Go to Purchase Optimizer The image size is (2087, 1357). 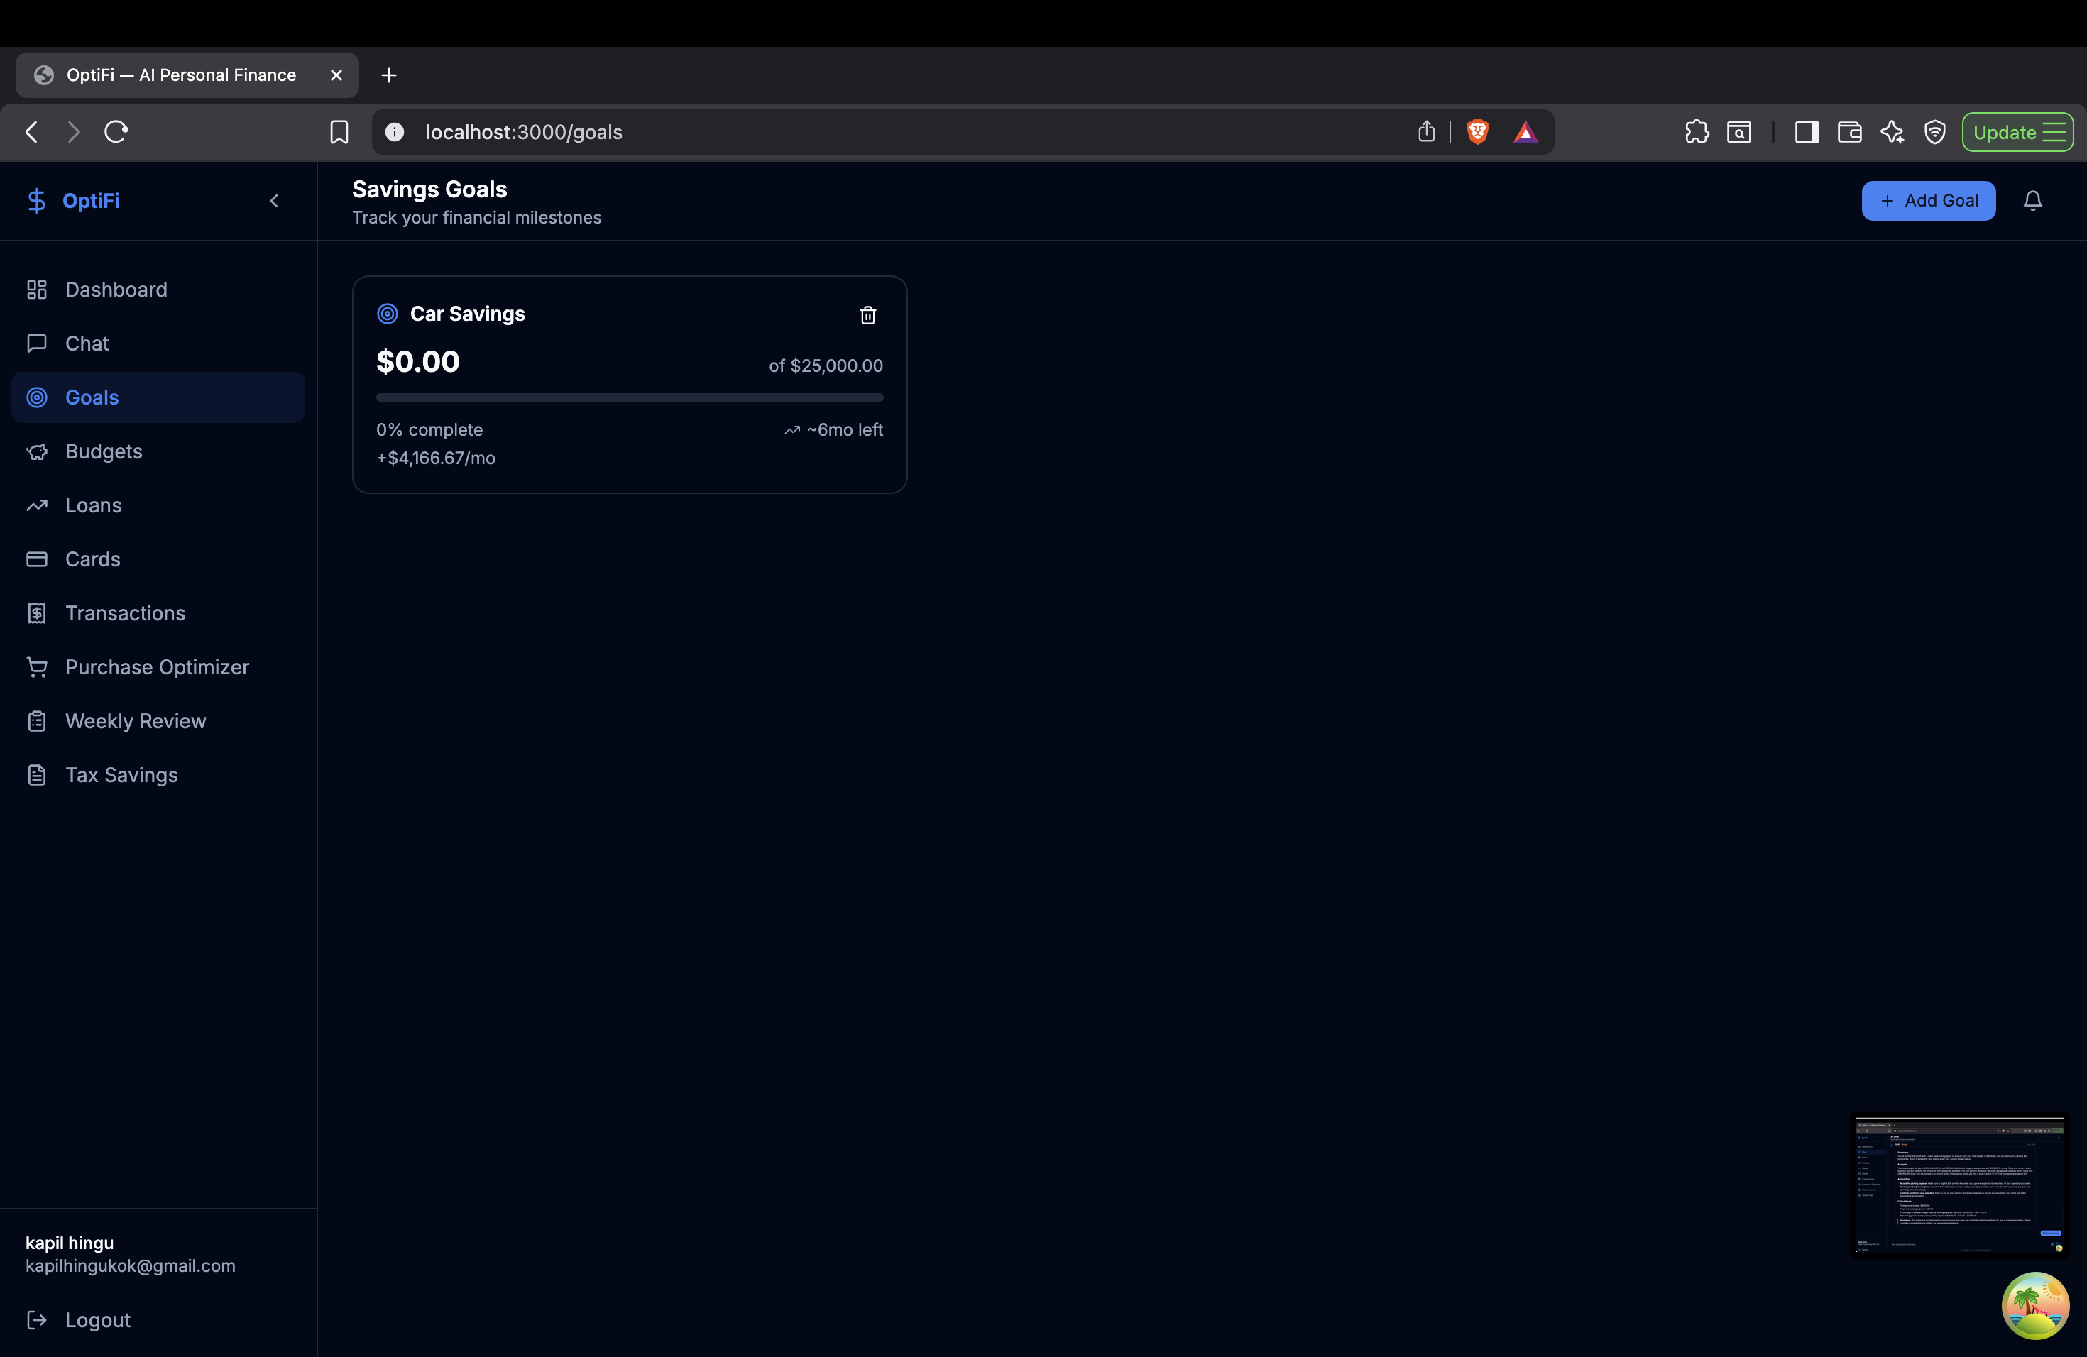click(x=156, y=667)
